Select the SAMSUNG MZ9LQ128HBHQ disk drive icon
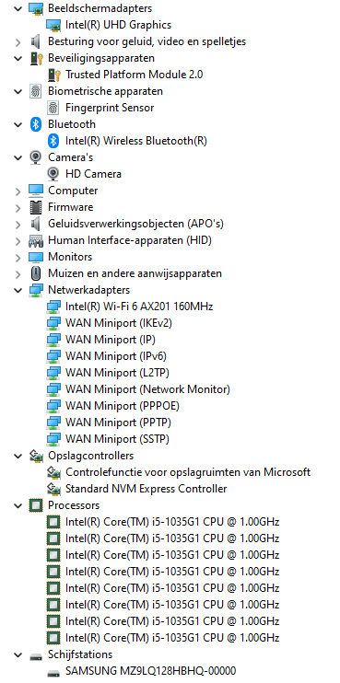340x683 pixels. [x=53, y=671]
